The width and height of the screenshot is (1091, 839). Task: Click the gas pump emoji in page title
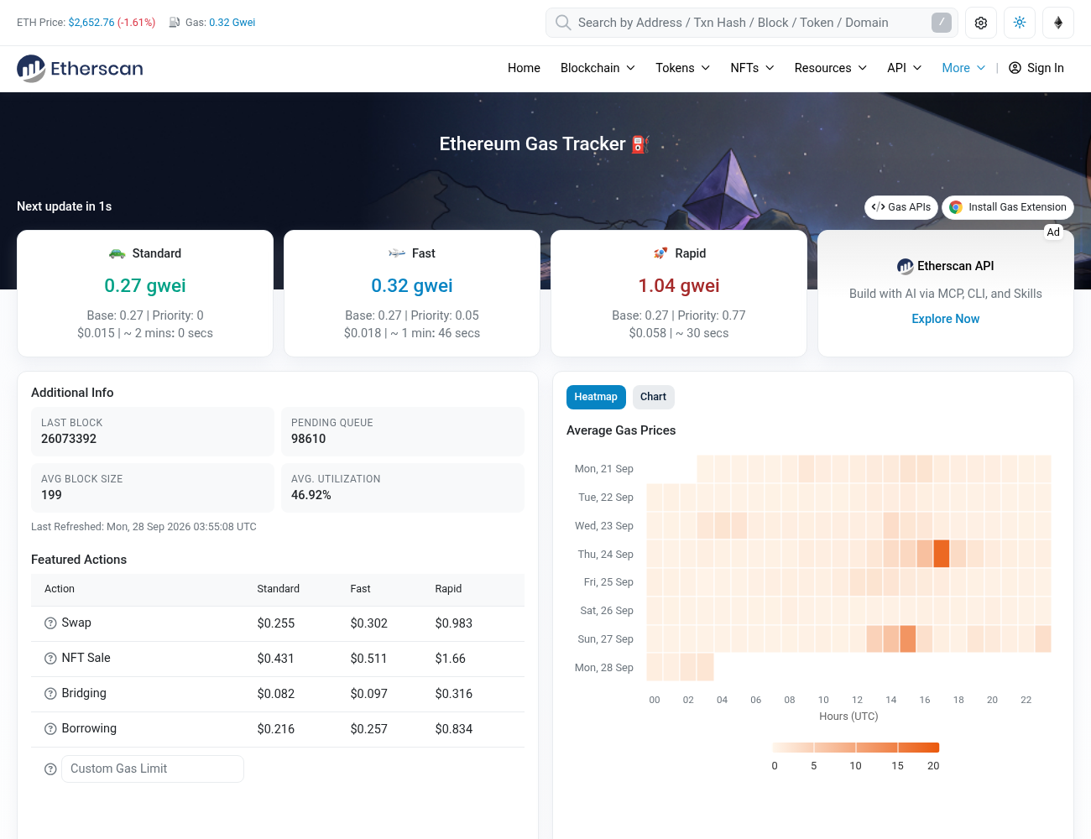(640, 144)
